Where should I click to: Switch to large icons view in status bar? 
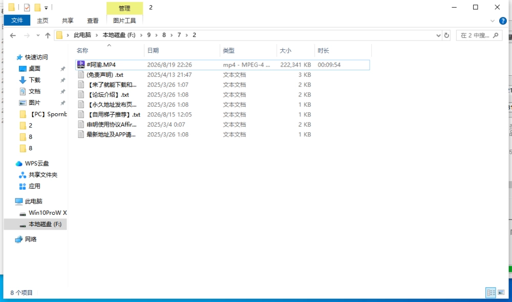(x=501, y=293)
